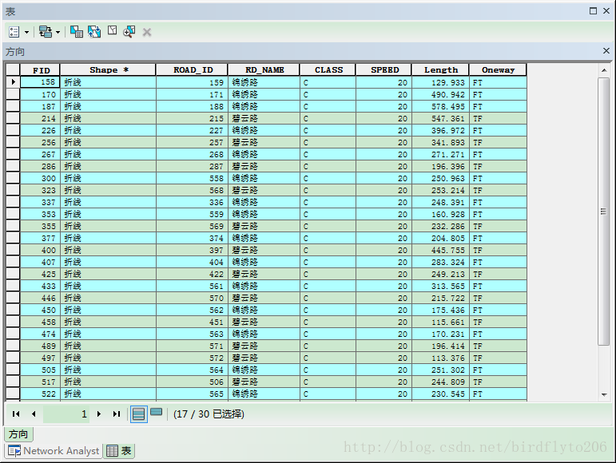Click the Switch Selection icon
Screen dimensions: 616x463
94,31
